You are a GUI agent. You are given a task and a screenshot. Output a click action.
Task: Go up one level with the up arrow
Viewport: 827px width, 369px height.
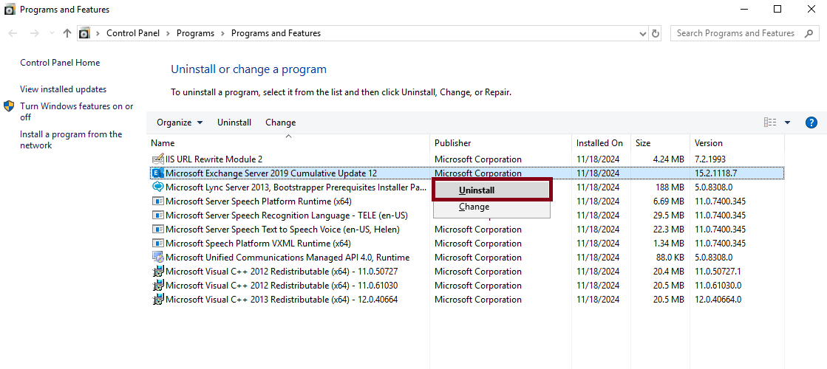pos(67,33)
